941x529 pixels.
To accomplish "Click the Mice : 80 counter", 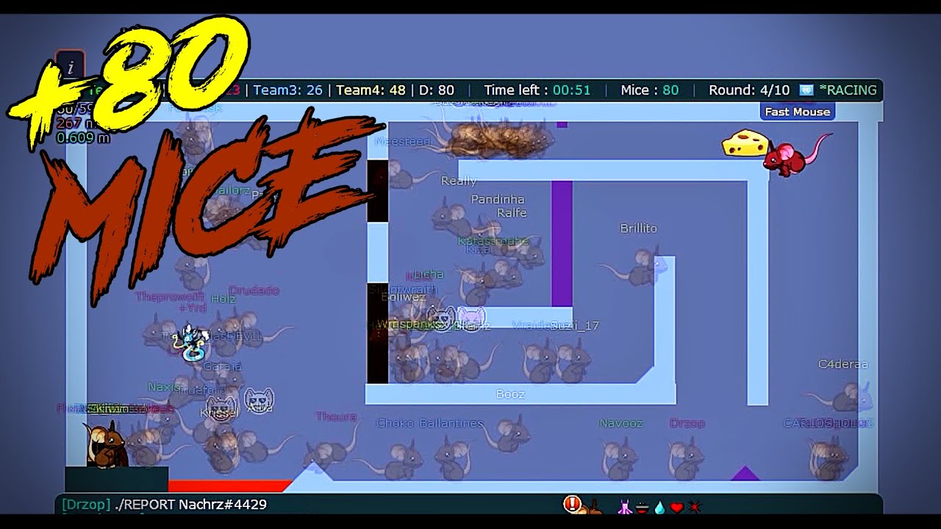I will point(650,90).
